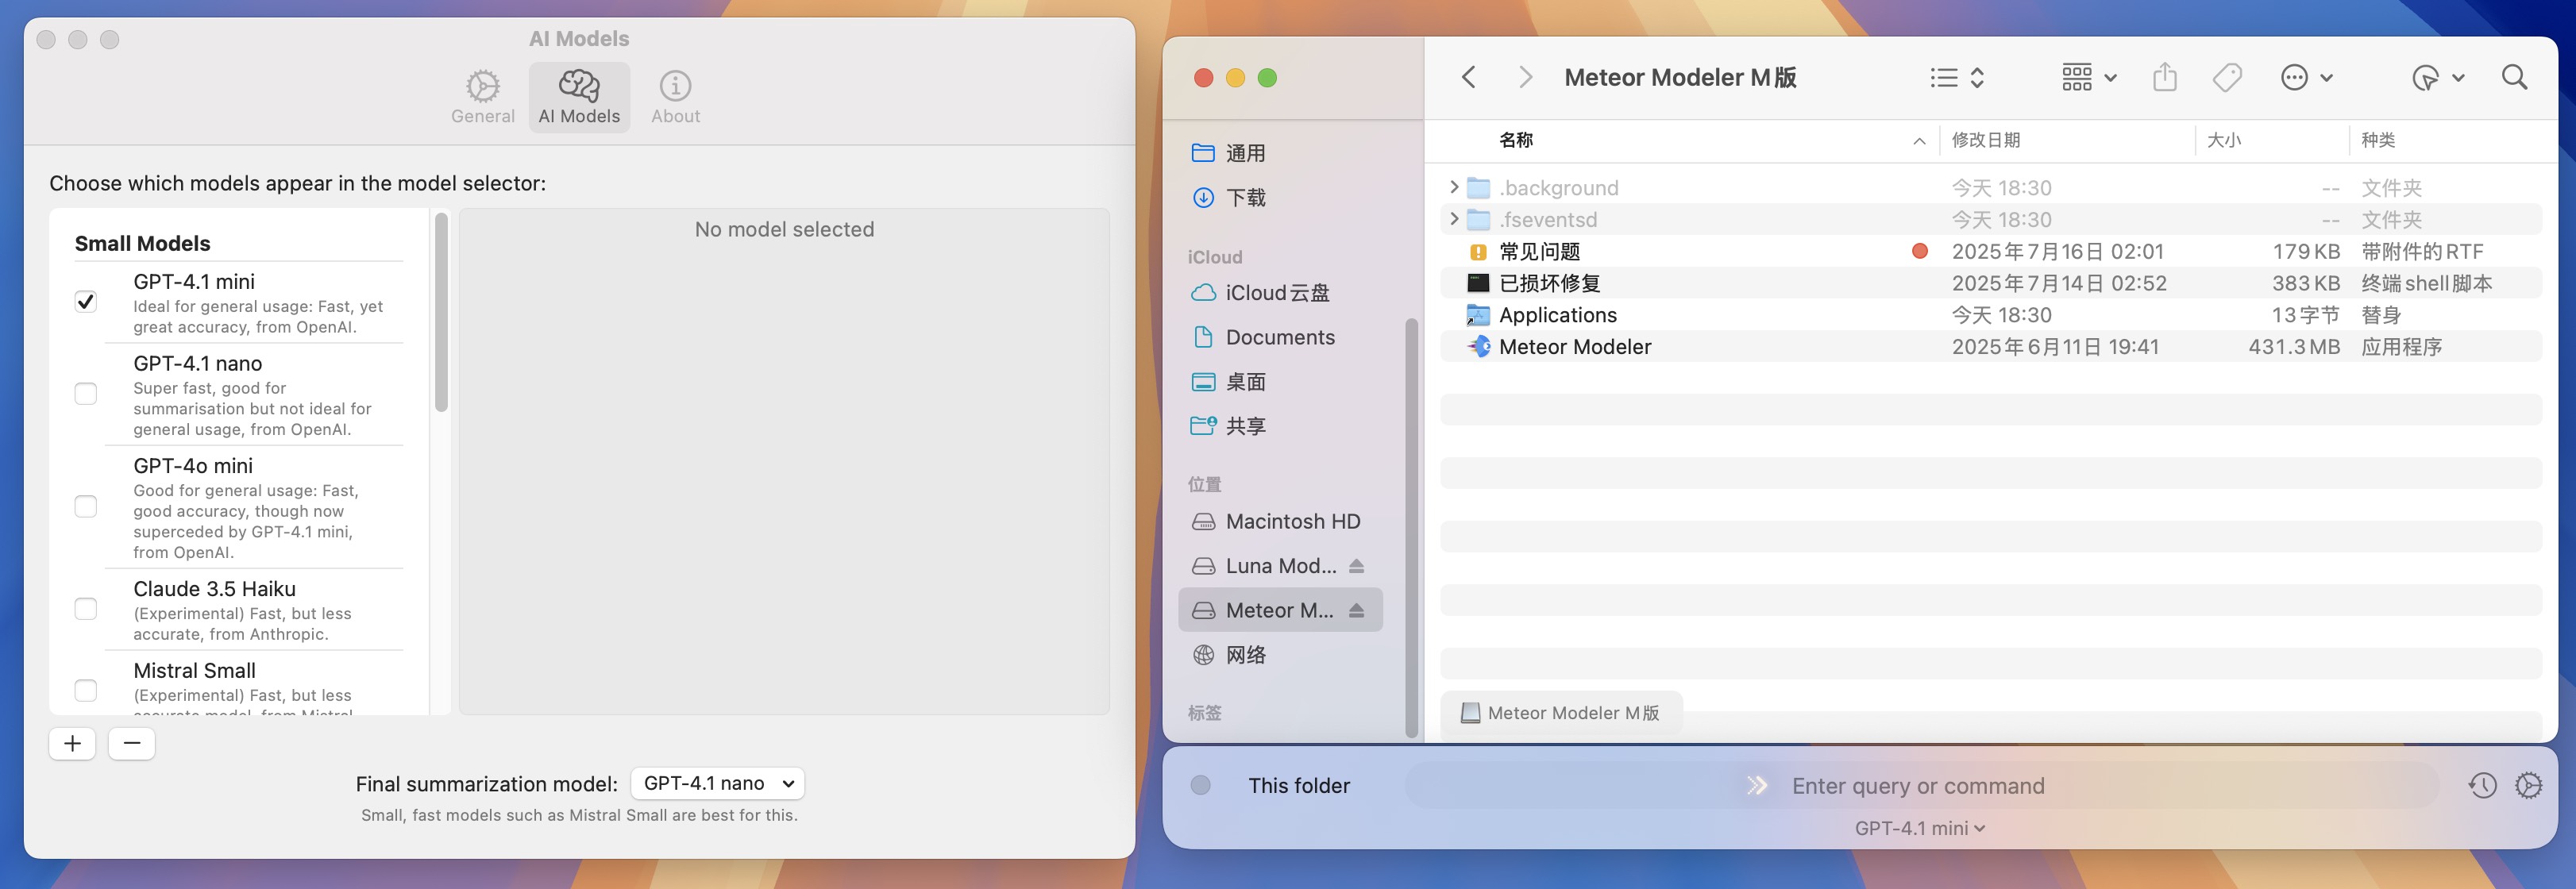Select the 常见问题 file icon

coord(1478,251)
